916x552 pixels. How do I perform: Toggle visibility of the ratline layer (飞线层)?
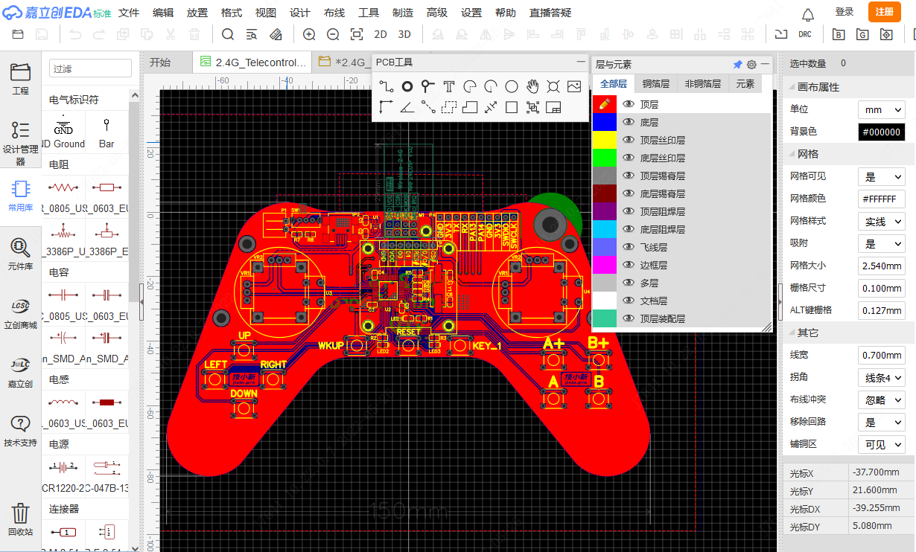coord(629,247)
